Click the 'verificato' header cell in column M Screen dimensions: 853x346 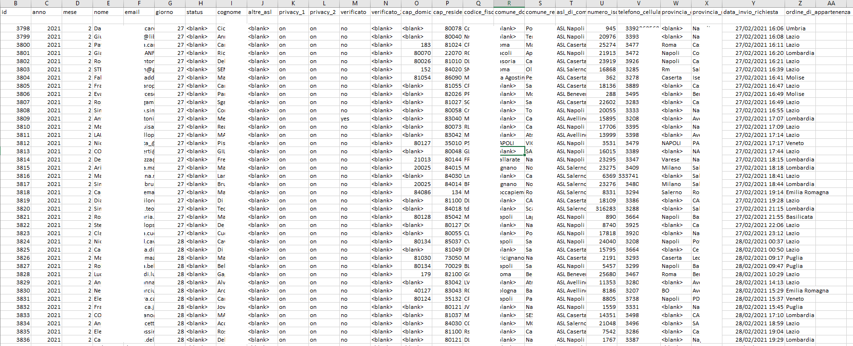tap(354, 12)
